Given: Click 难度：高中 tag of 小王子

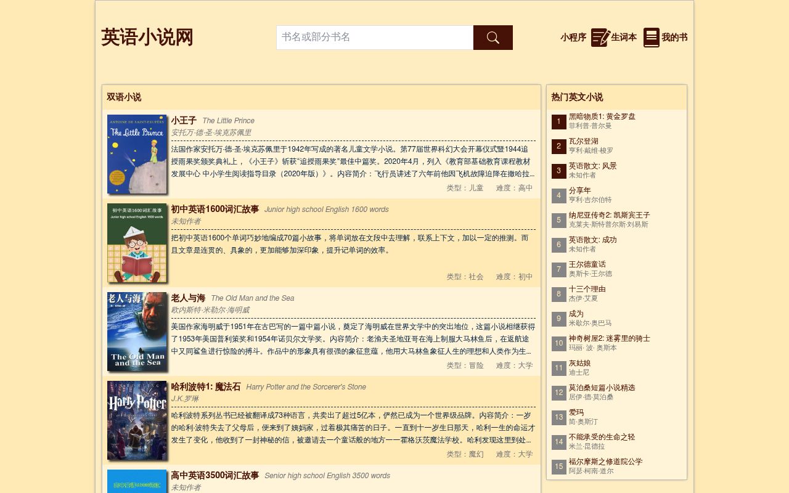Looking at the screenshot, I should tap(514, 188).
